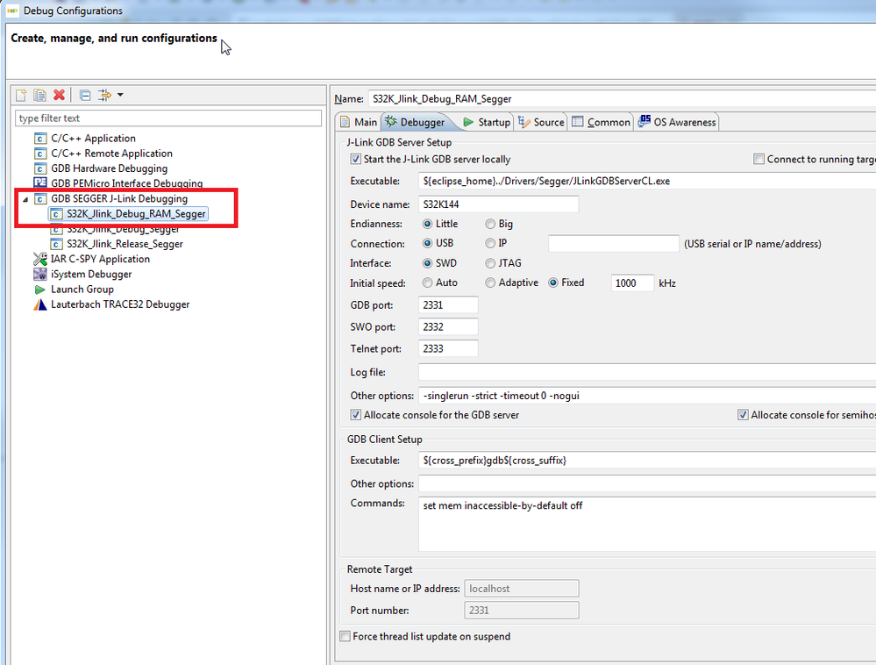Select JTAG interface radio button
This screenshot has width=876, height=665.
(490, 262)
